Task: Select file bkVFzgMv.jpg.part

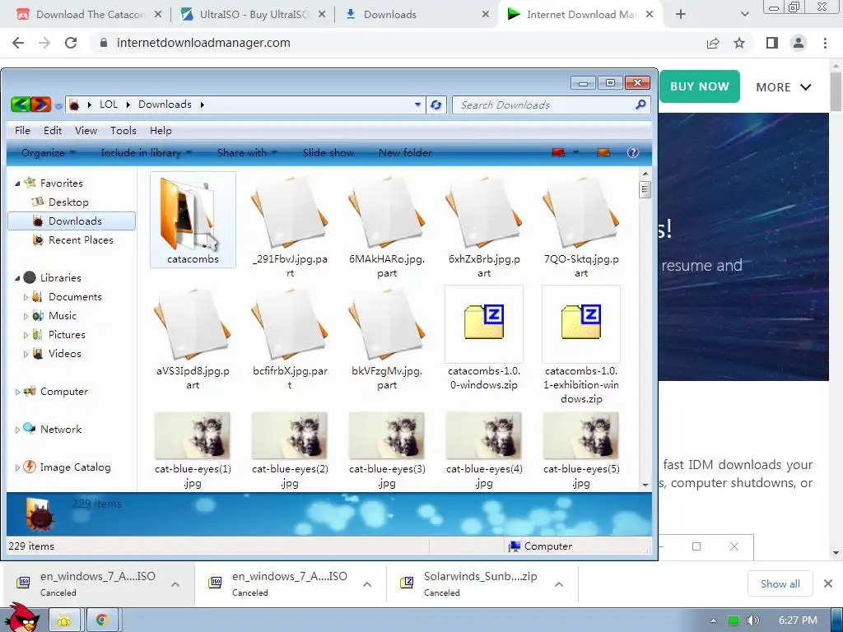Action: pyautogui.click(x=387, y=337)
